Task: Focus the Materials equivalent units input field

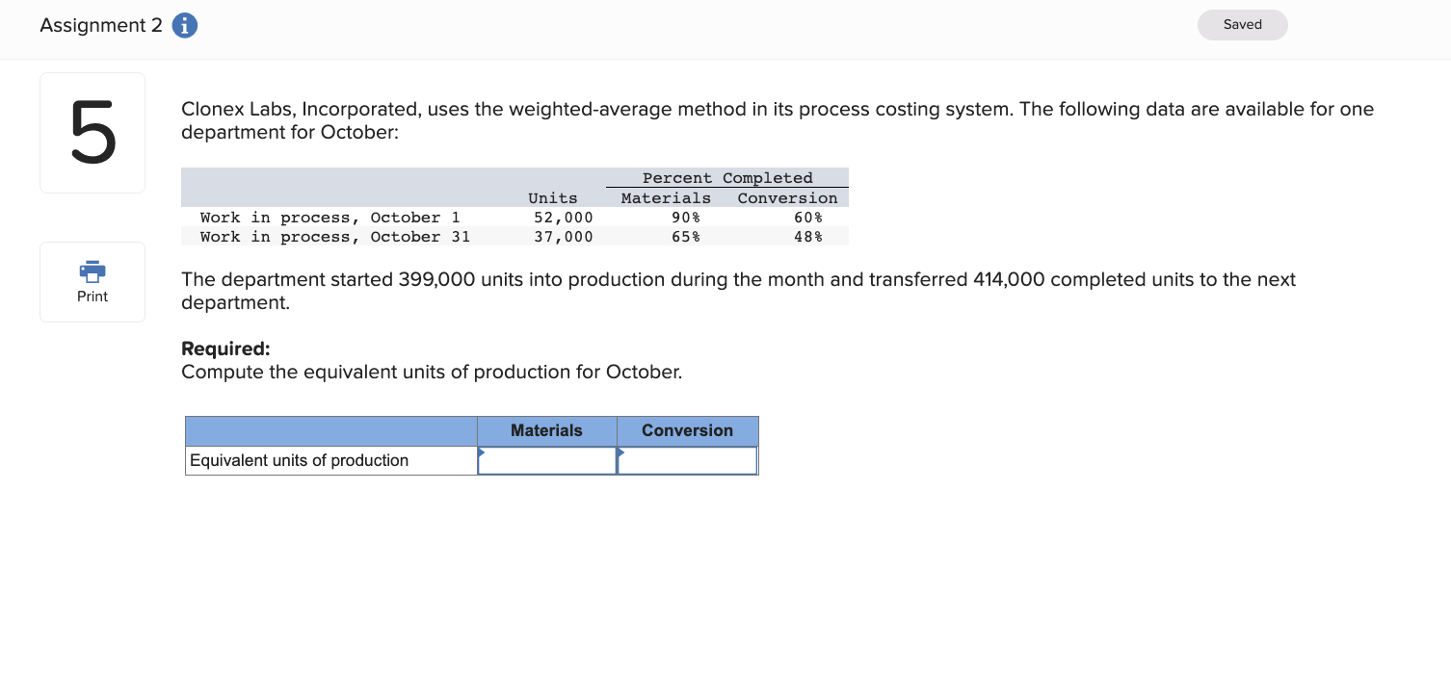Action: (x=547, y=461)
